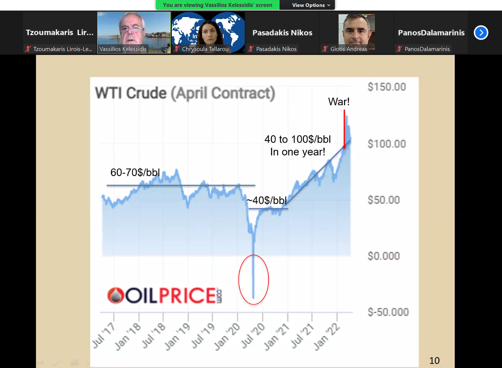This screenshot has height=368, width=502.
Task: Click muted mic icon beside PanosDalamarinis
Action: coord(399,49)
